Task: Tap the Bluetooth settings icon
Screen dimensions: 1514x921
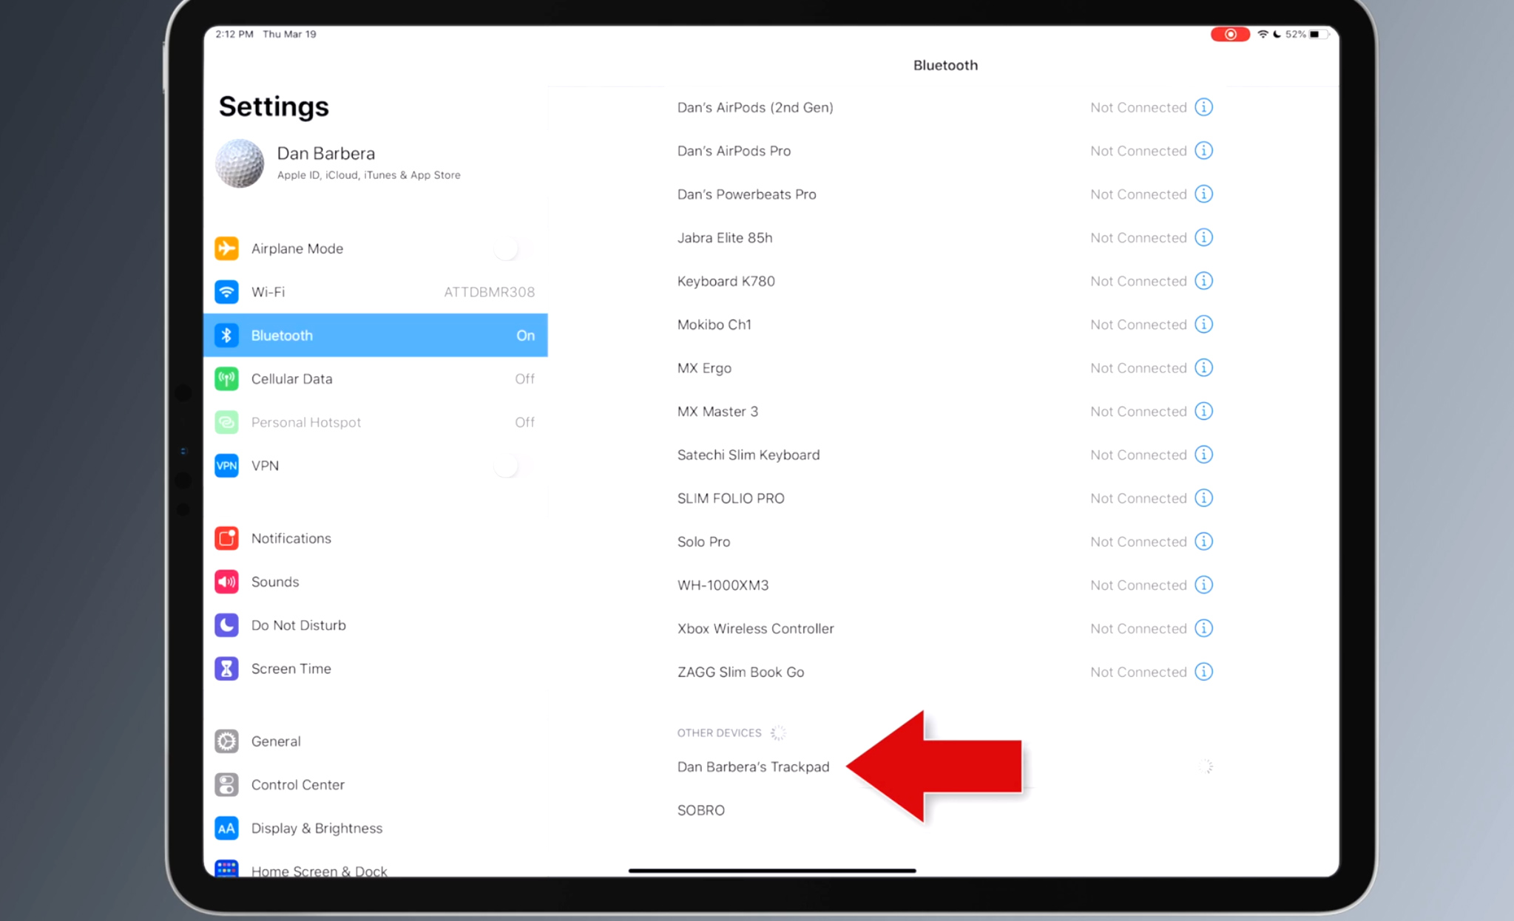Action: [229, 335]
